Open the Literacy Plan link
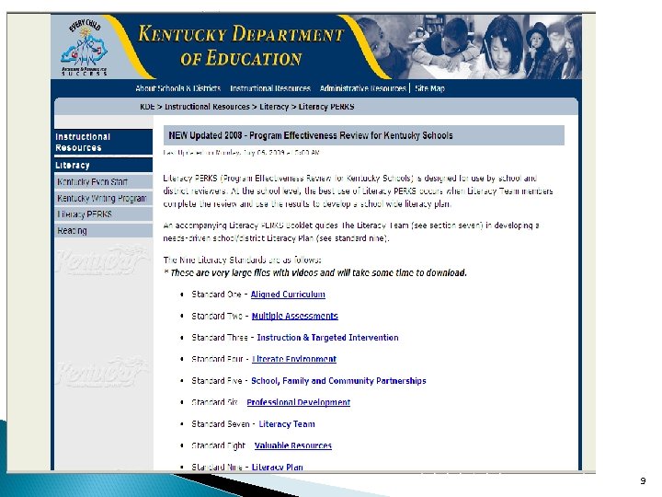Viewport: 662px width, 497px height. tap(278, 467)
